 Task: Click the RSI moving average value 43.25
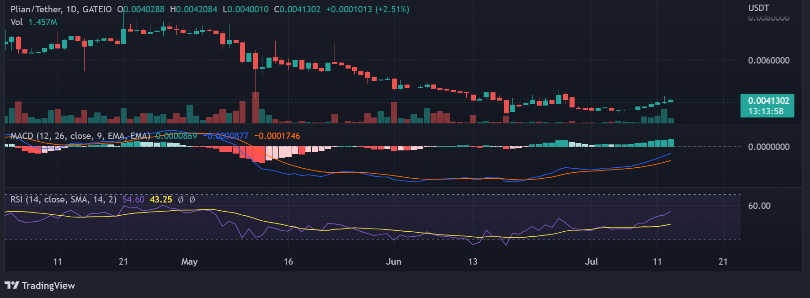pyautogui.click(x=161, y=199)
